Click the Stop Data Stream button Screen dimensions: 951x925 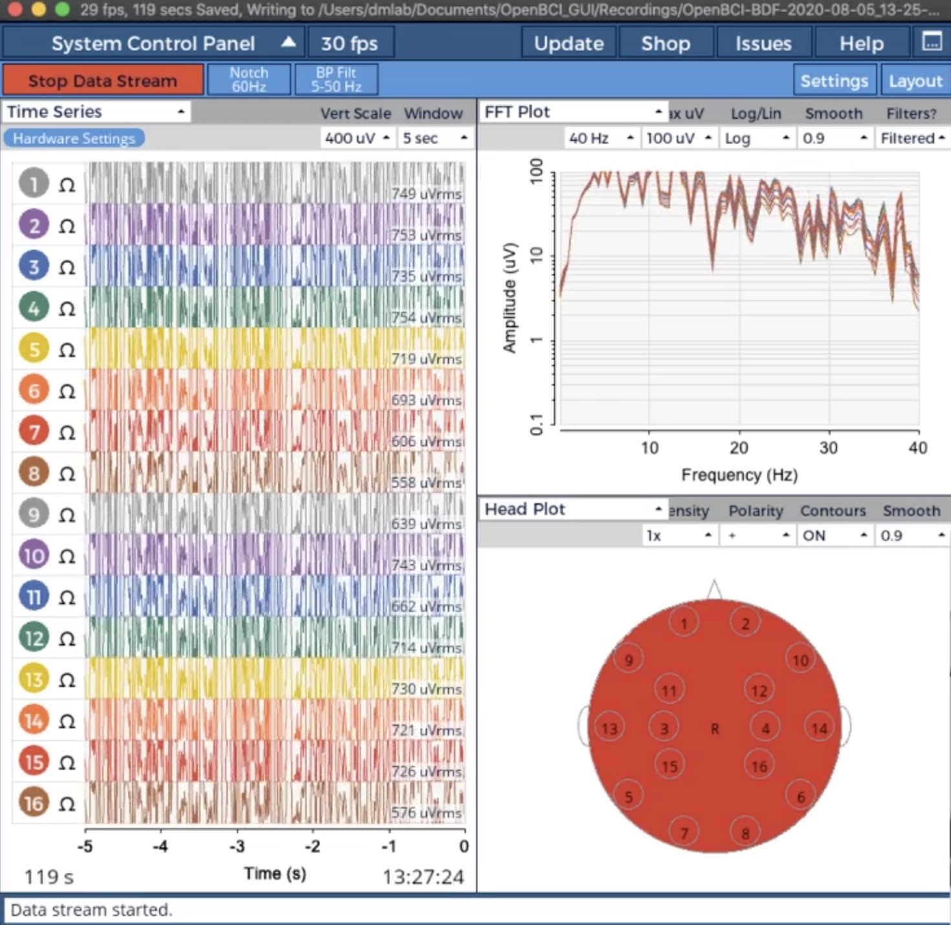coord(103,80)
